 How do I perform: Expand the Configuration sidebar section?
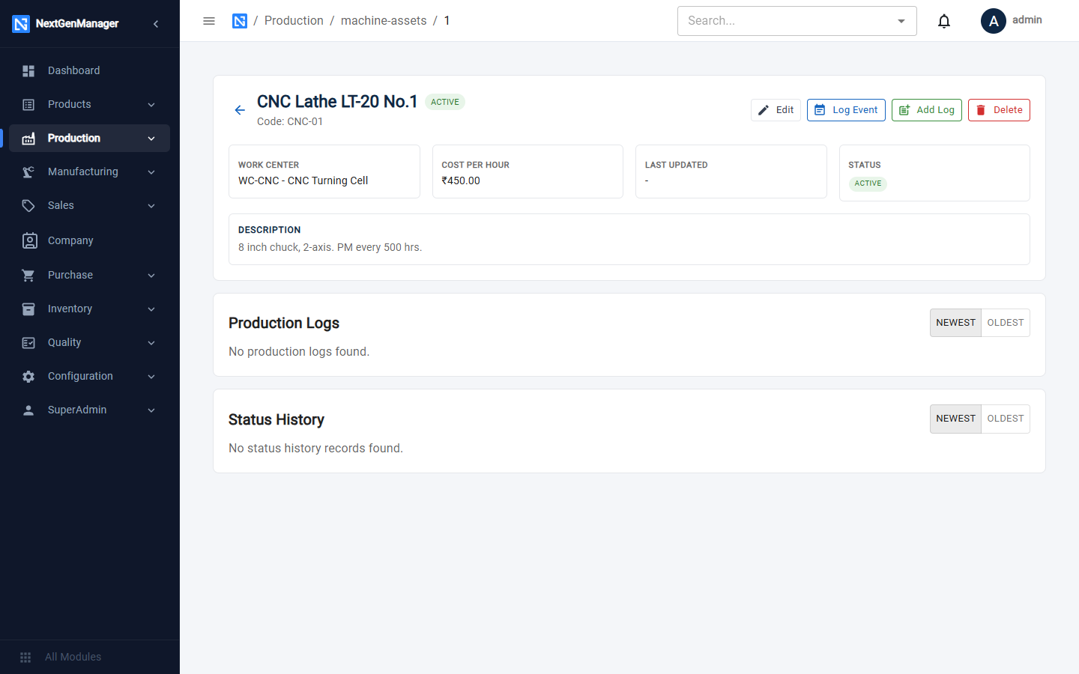(90, 376)
